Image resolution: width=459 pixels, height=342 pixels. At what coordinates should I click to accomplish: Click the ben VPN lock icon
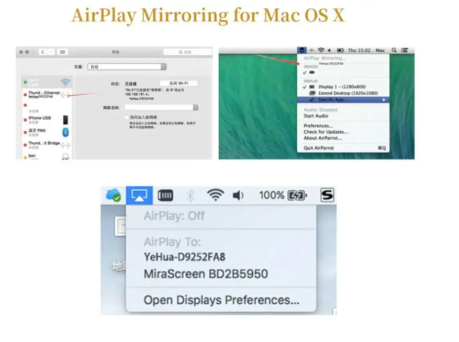65,156
